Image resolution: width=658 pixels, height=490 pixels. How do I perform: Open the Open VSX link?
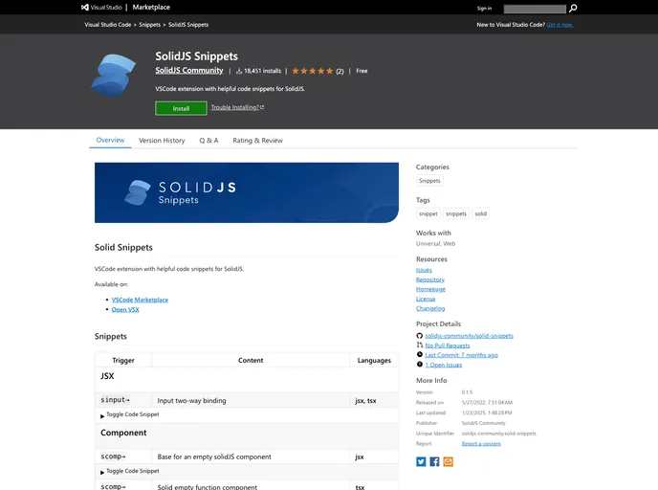(x=125, y=309)
